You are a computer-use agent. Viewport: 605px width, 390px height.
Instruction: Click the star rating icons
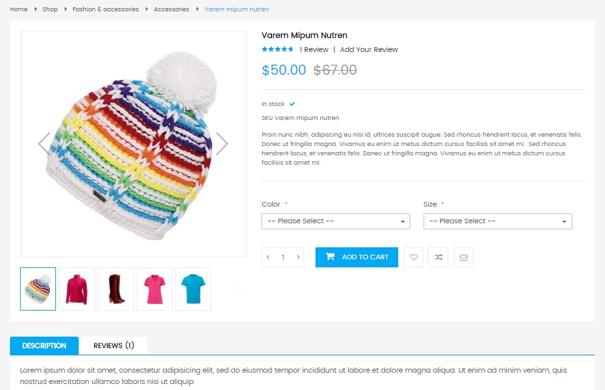click(x=277, y=49)
